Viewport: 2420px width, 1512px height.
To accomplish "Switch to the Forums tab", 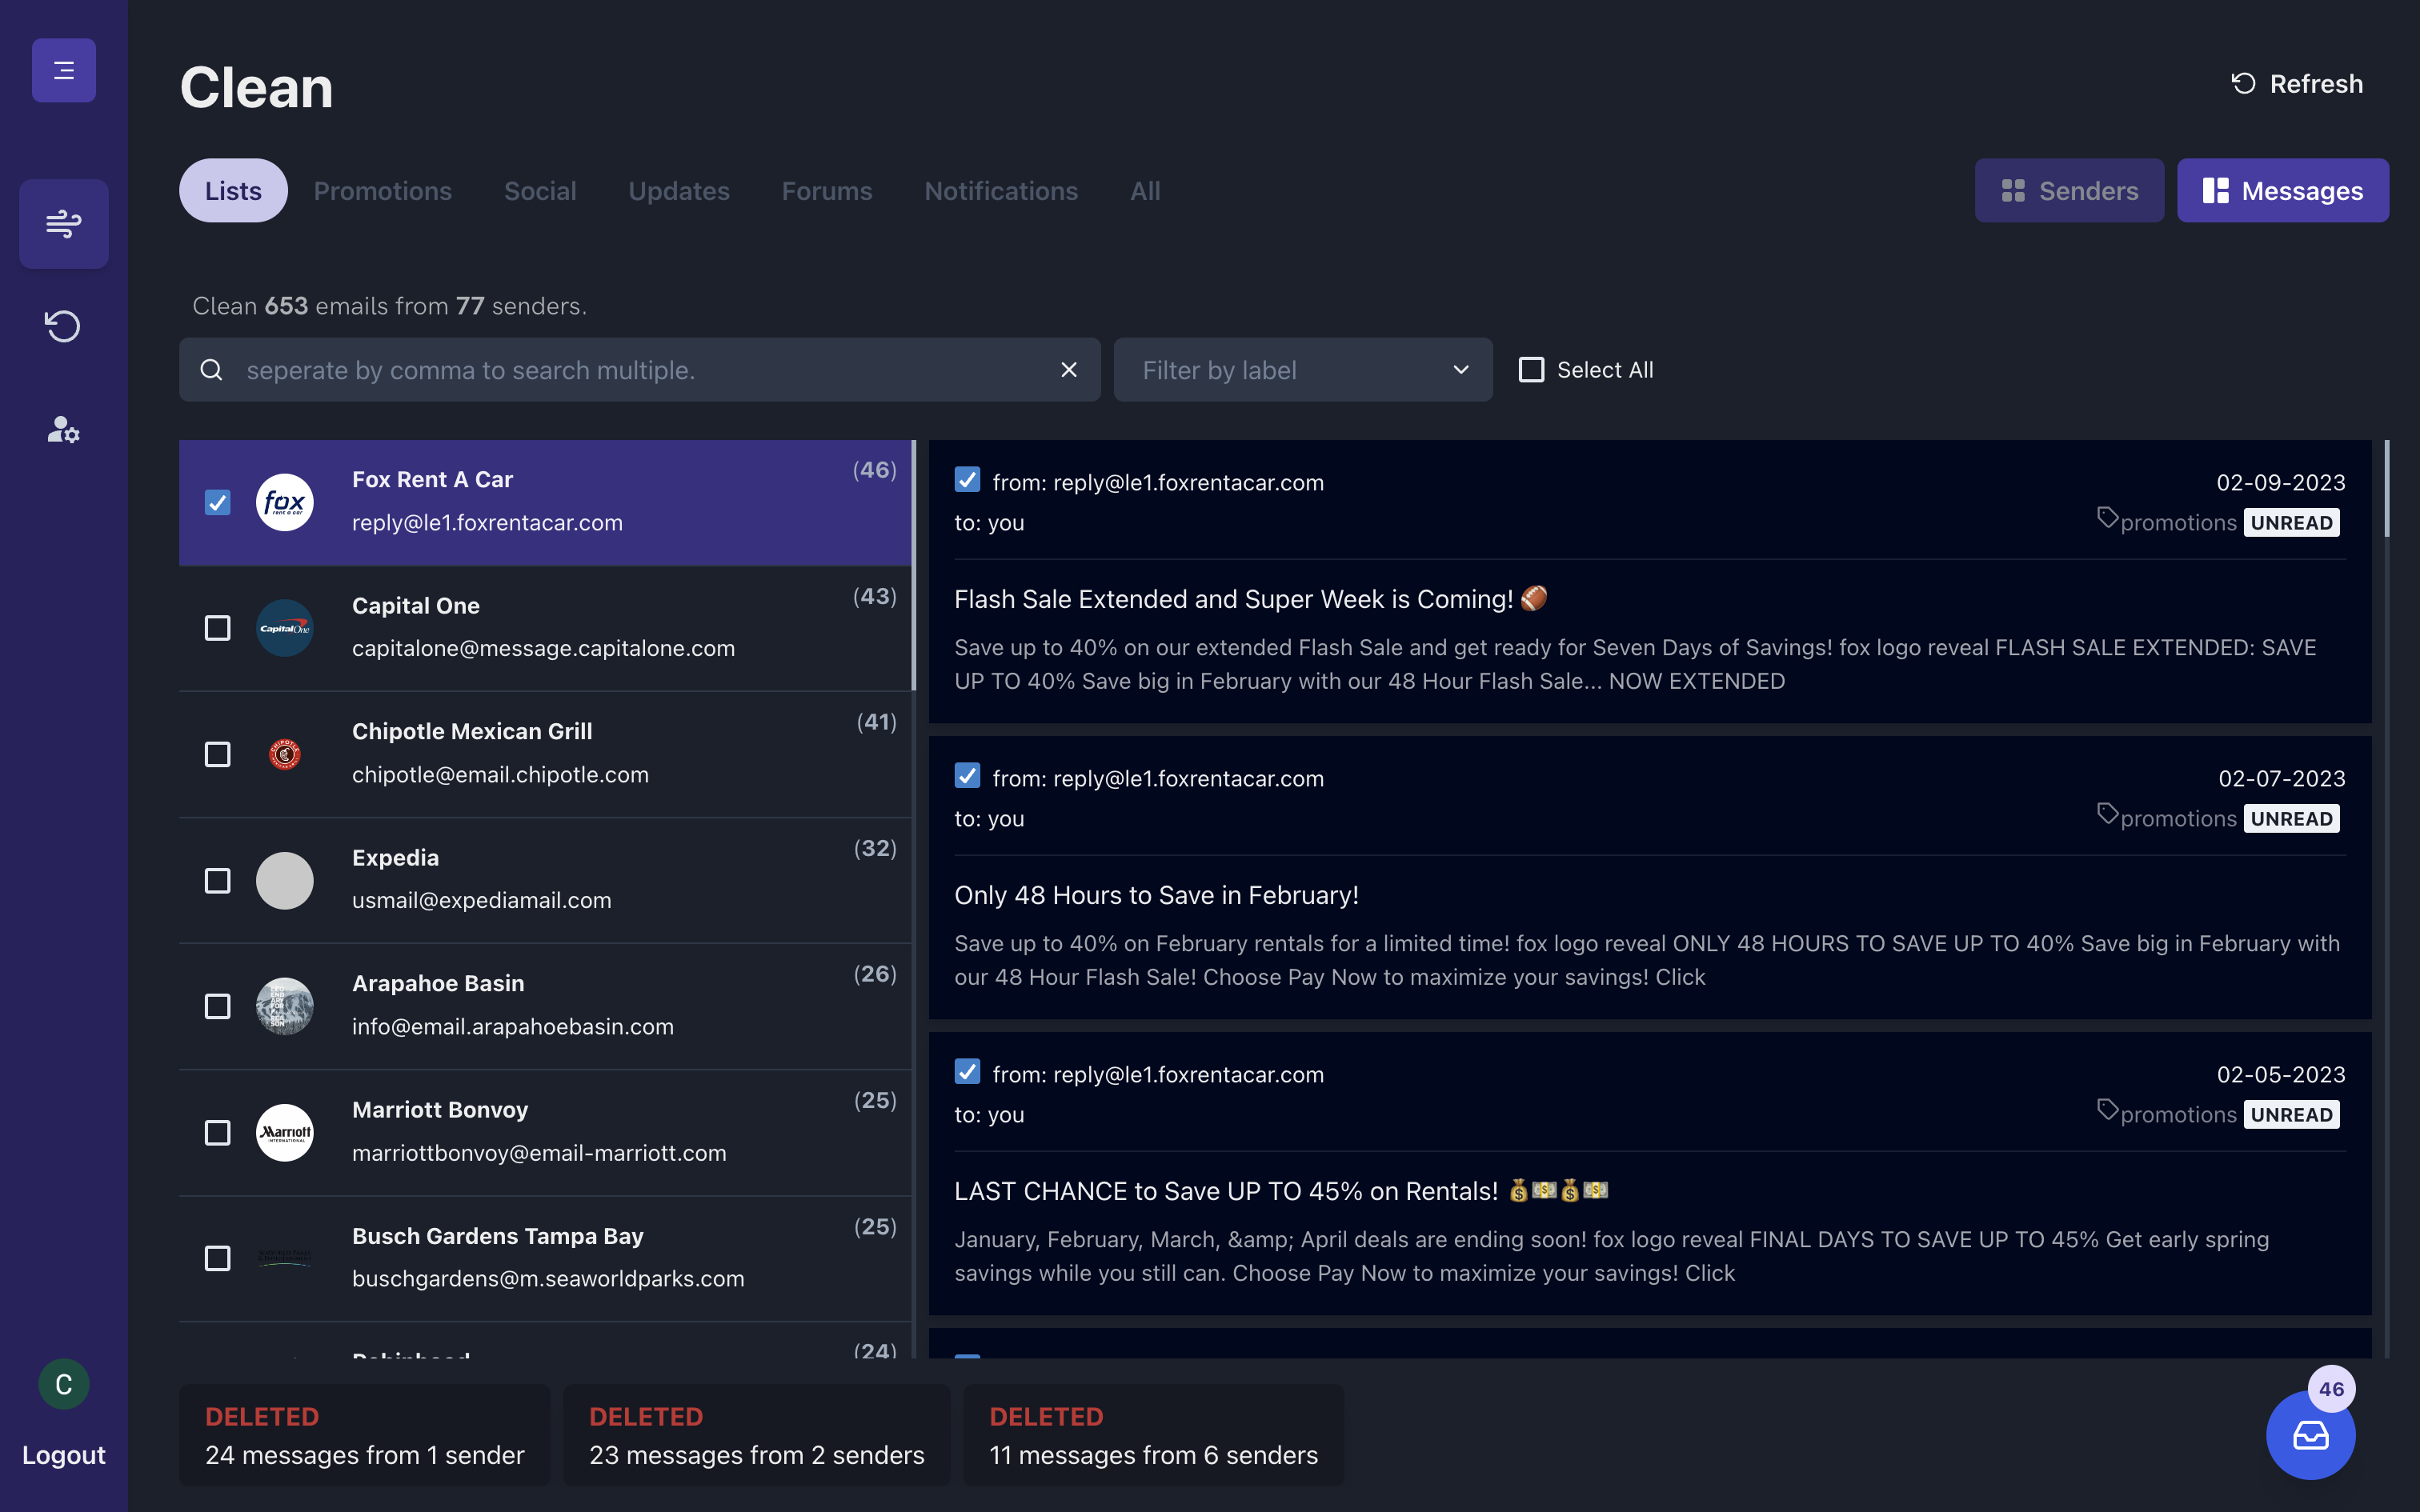I will (827, 190).
